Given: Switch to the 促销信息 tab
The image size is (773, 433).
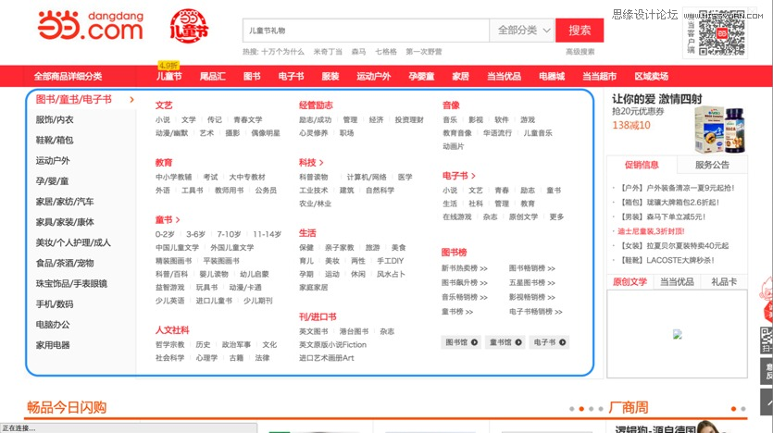Looking at the screenshot, I should pyautogui.click(x=642, y=165).
